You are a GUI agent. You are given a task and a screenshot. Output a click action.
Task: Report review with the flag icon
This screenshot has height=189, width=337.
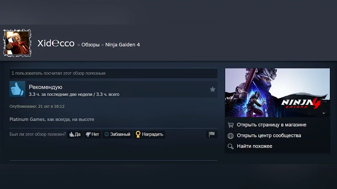(212, 134)
